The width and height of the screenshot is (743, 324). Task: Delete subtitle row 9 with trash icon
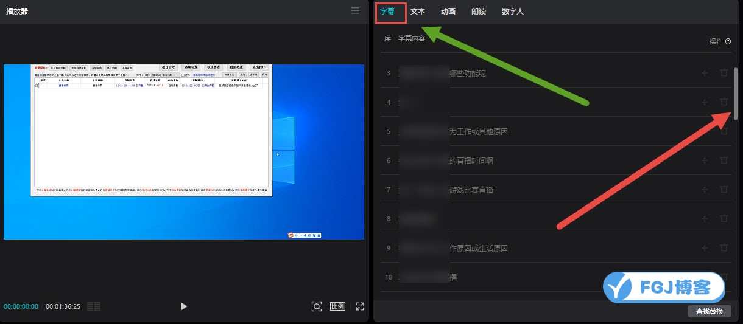[724, 248]
